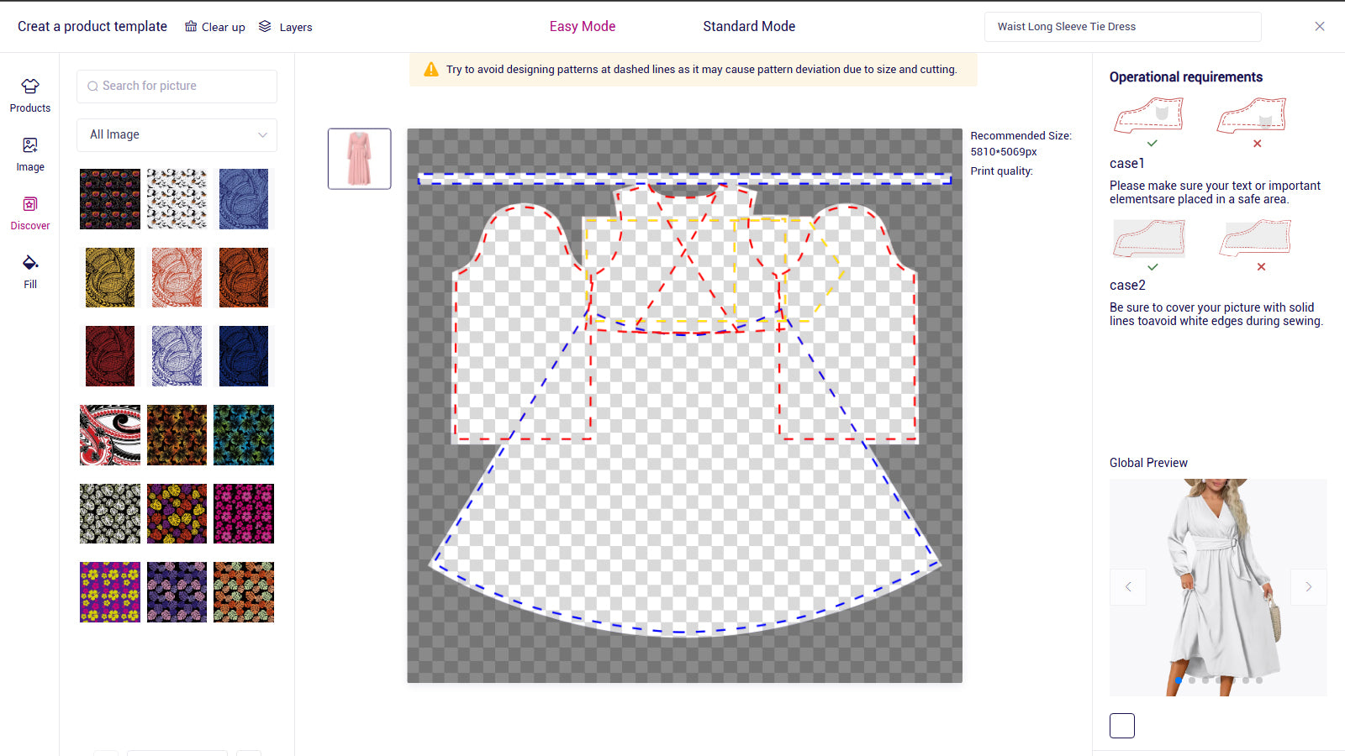
Task: Open the Products panel in the sidebar
Action: (29, 94)
